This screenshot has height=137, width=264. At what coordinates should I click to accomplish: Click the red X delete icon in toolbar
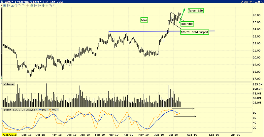pyautogui.click(x=2, y=5)
